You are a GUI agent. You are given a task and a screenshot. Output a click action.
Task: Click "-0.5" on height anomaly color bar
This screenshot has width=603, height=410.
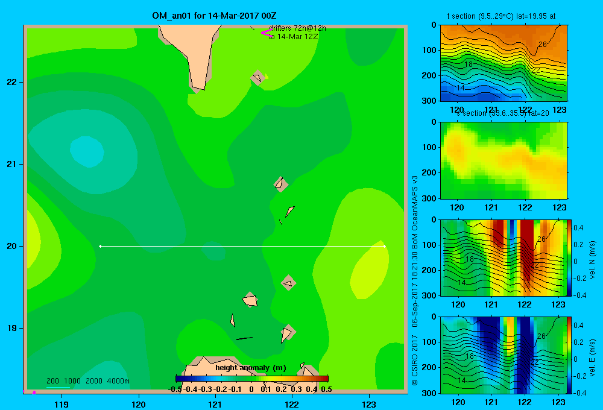point(175,389)
